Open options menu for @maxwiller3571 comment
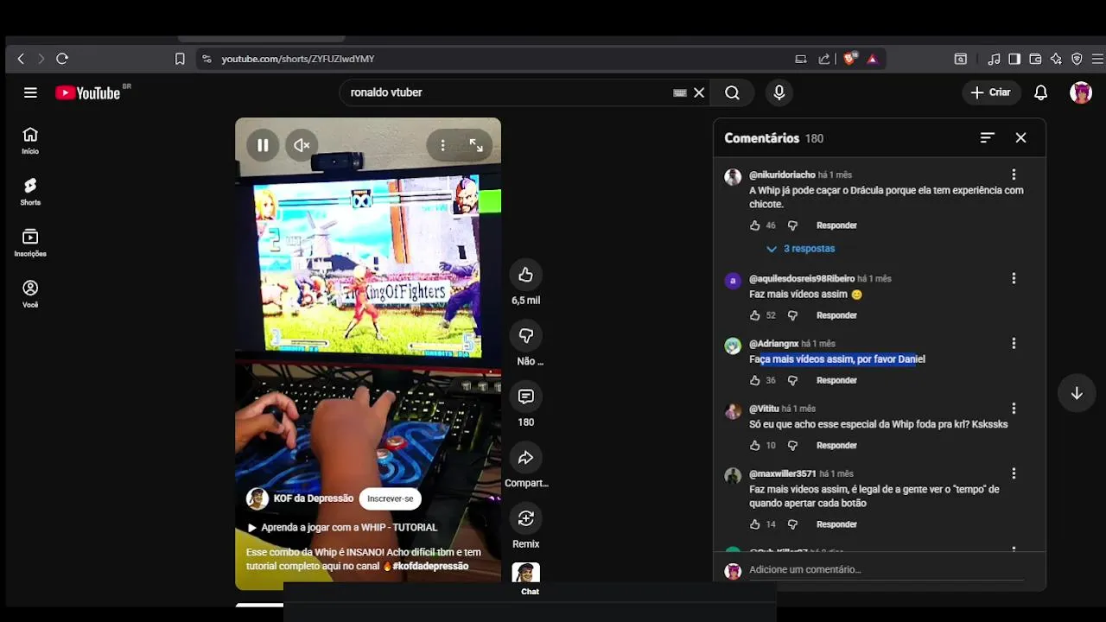The width and height of the screenshot is (1106, 622). coord(1014,473)
